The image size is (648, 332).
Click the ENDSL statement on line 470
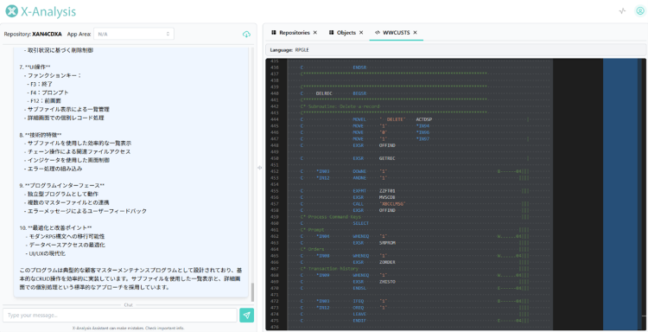pyautogui.click(x=359, y=288)
